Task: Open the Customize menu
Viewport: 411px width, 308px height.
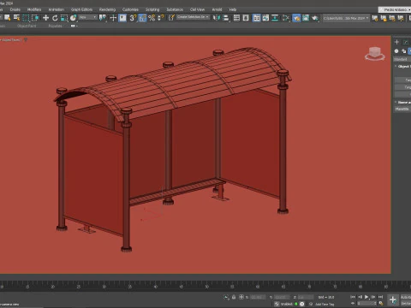Action: (x=130, y=9)
